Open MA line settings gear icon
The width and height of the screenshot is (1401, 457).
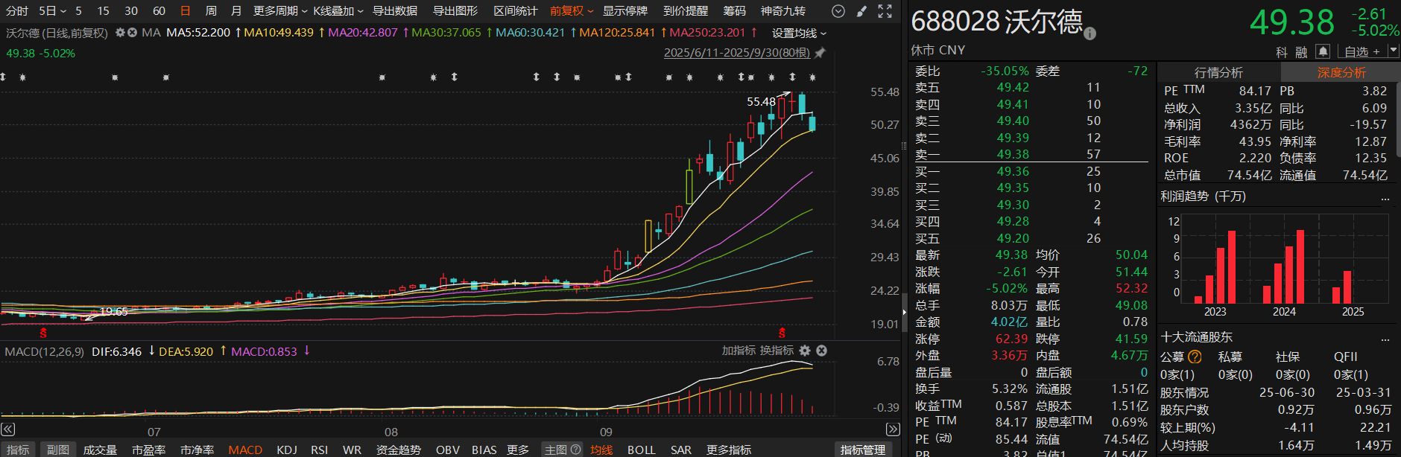(x=120, y=33)
